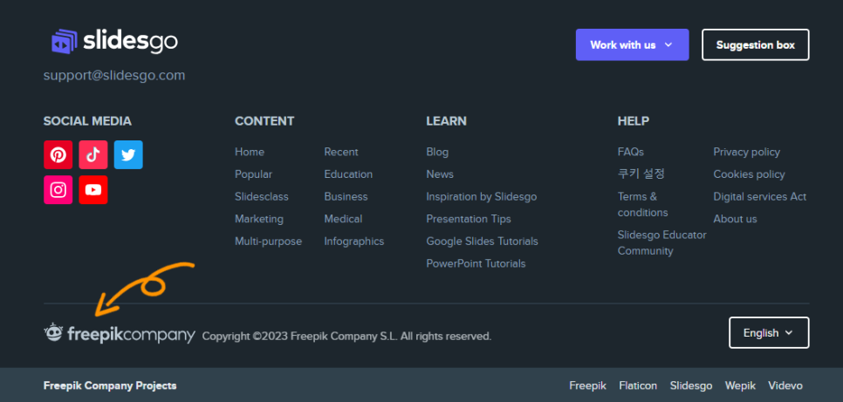Viewport: 843px width, 402px height.
Task: Open the Infographics link
Action: 354,242
